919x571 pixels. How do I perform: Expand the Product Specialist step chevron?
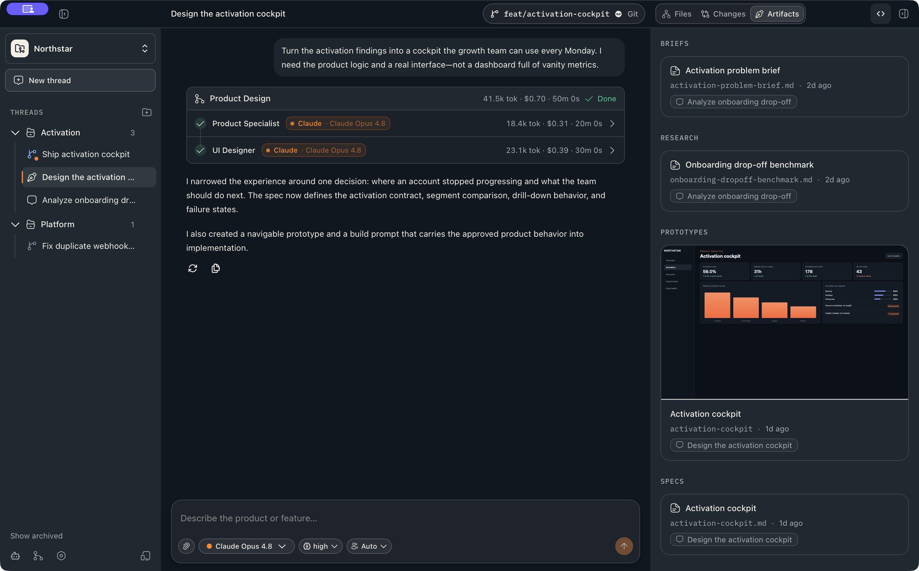pos(612,124)
